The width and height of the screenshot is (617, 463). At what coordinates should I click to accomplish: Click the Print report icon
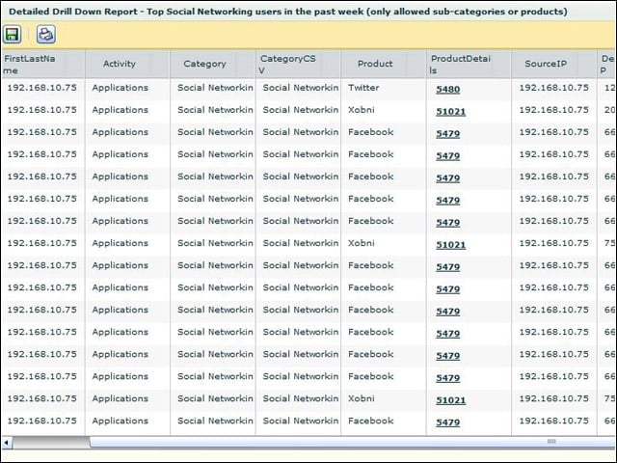46,35
